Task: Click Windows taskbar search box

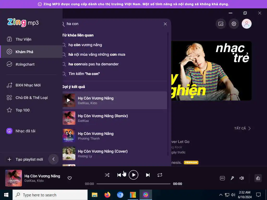Action: [50, 195]
